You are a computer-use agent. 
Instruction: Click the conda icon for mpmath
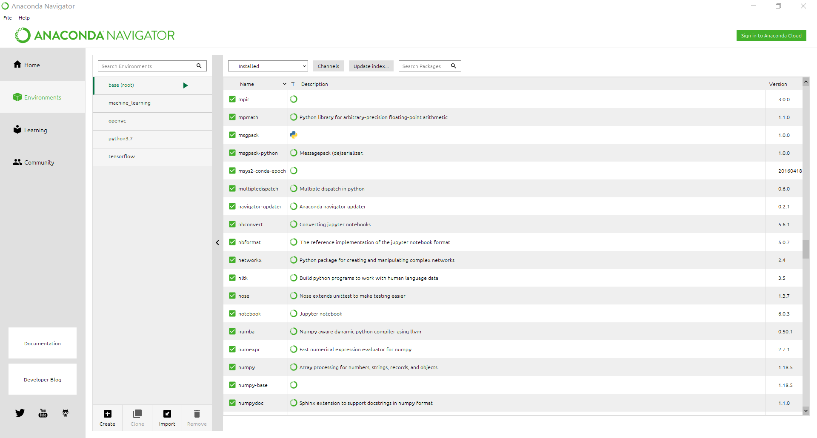point(294,117)
